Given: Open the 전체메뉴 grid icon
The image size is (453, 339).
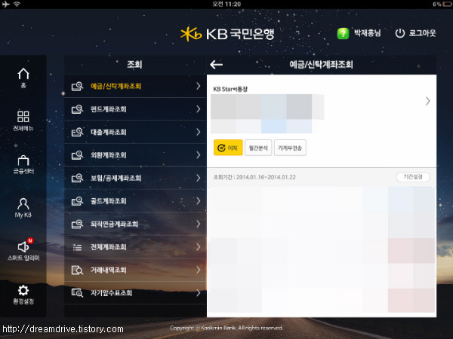Looking at the screenshot, I should tap(23, 117).
